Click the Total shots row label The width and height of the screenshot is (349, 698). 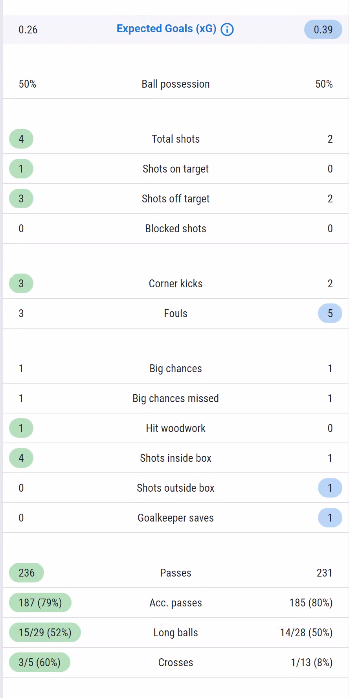(x=175, y=139)
